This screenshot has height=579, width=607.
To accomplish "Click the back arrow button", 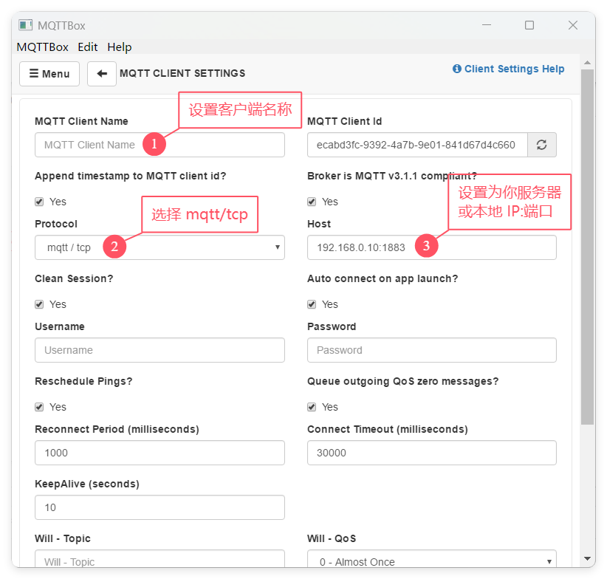I will pyautogui.click(x=102, y=74).
